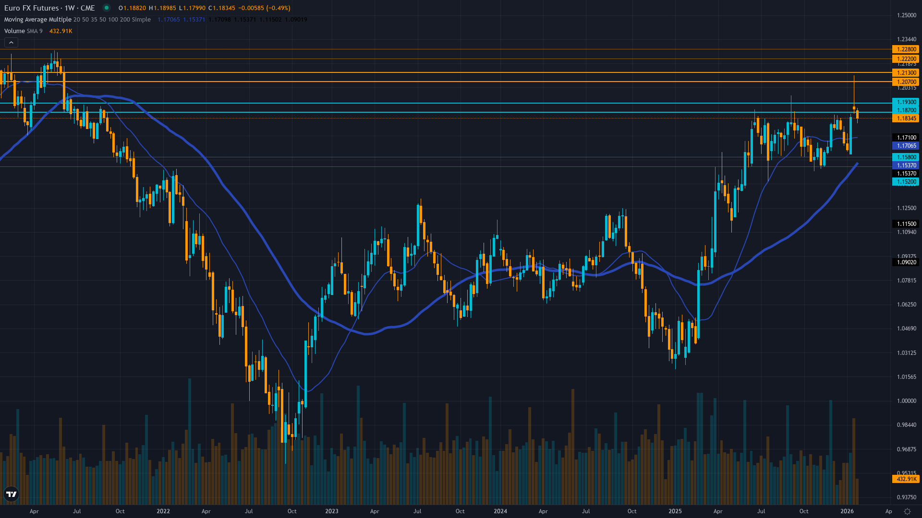Click the current price label 1.18345
This screenshot has height=518, width=922.
tap(906, 118)
